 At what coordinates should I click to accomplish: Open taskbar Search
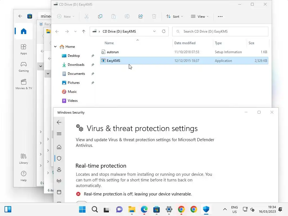pyautogui.click(x=95, y=209)
